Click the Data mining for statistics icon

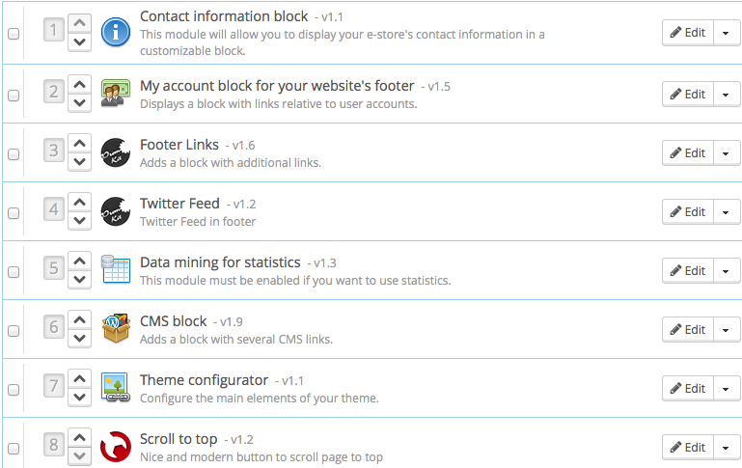click(116, 270)
